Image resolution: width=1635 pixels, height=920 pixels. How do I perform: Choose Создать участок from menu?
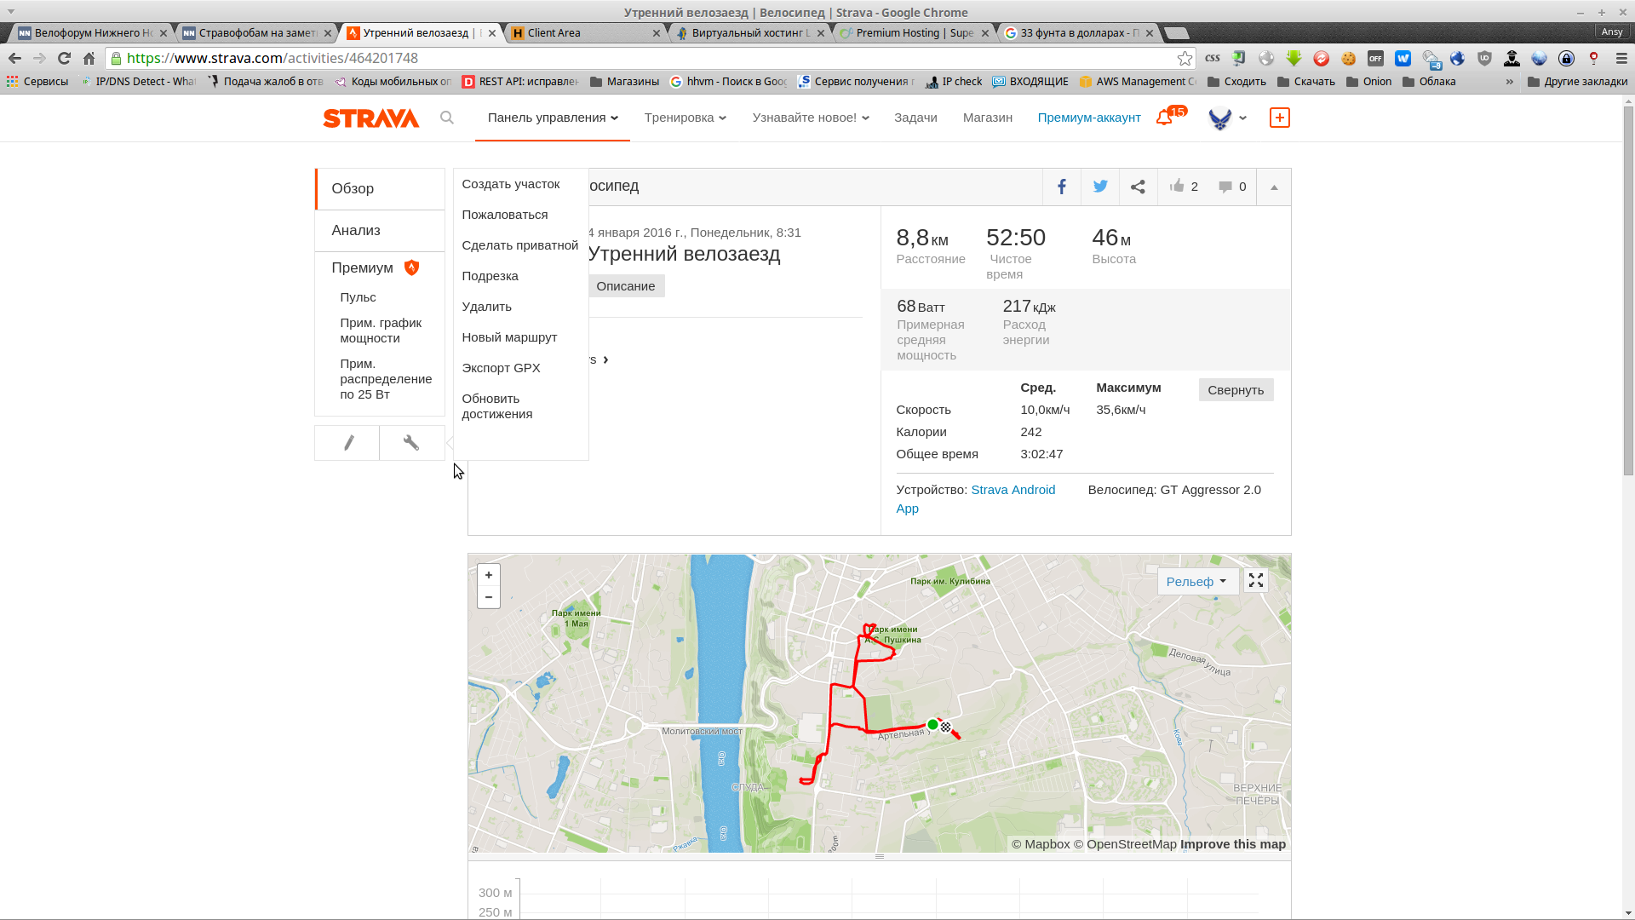[x=511, y=184]
